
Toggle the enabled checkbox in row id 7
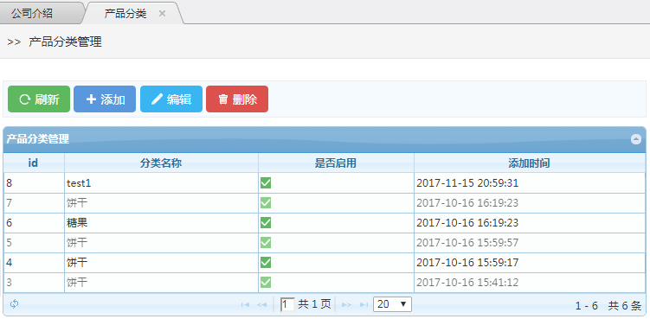coord(266,202)
